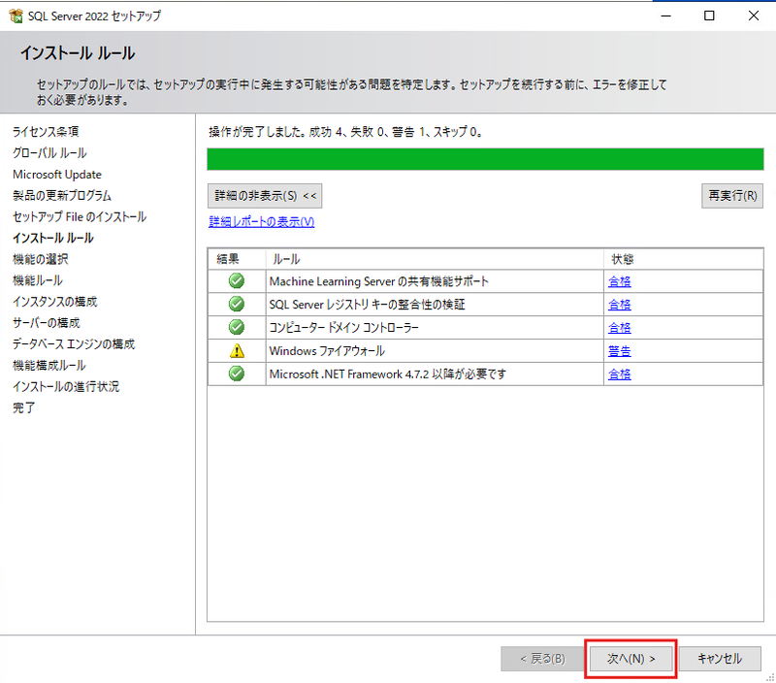Select 機能の選択 step in sidebar
The width and height of the screenshot is (776, 683).
click(x=40, y=259)
